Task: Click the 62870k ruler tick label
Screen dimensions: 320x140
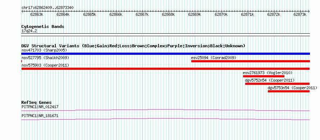Action: coord(221,14)
